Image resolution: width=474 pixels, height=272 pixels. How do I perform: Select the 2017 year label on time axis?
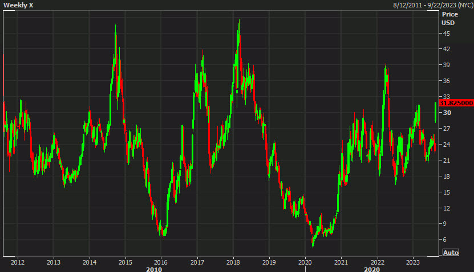(197, 262)
